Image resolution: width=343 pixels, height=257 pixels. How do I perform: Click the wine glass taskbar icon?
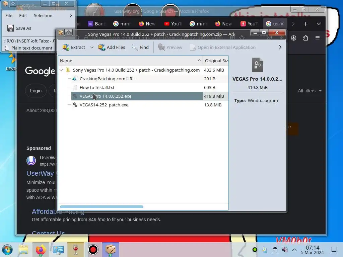click(75, 250)
